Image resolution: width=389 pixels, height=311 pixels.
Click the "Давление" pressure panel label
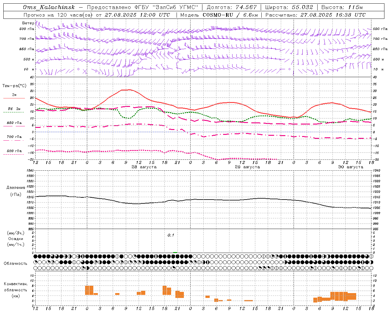coord(16,188)
